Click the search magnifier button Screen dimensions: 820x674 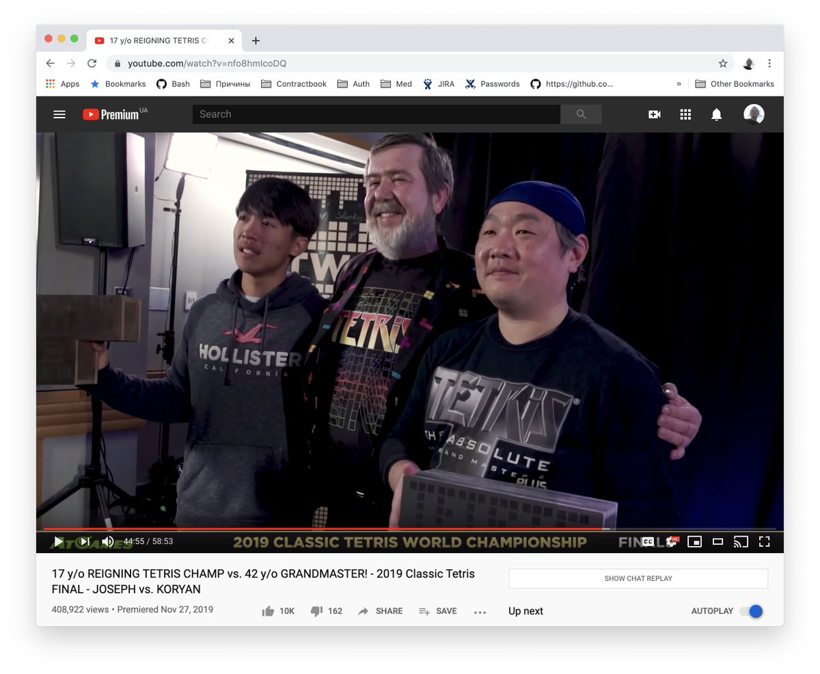click(581, 114)
